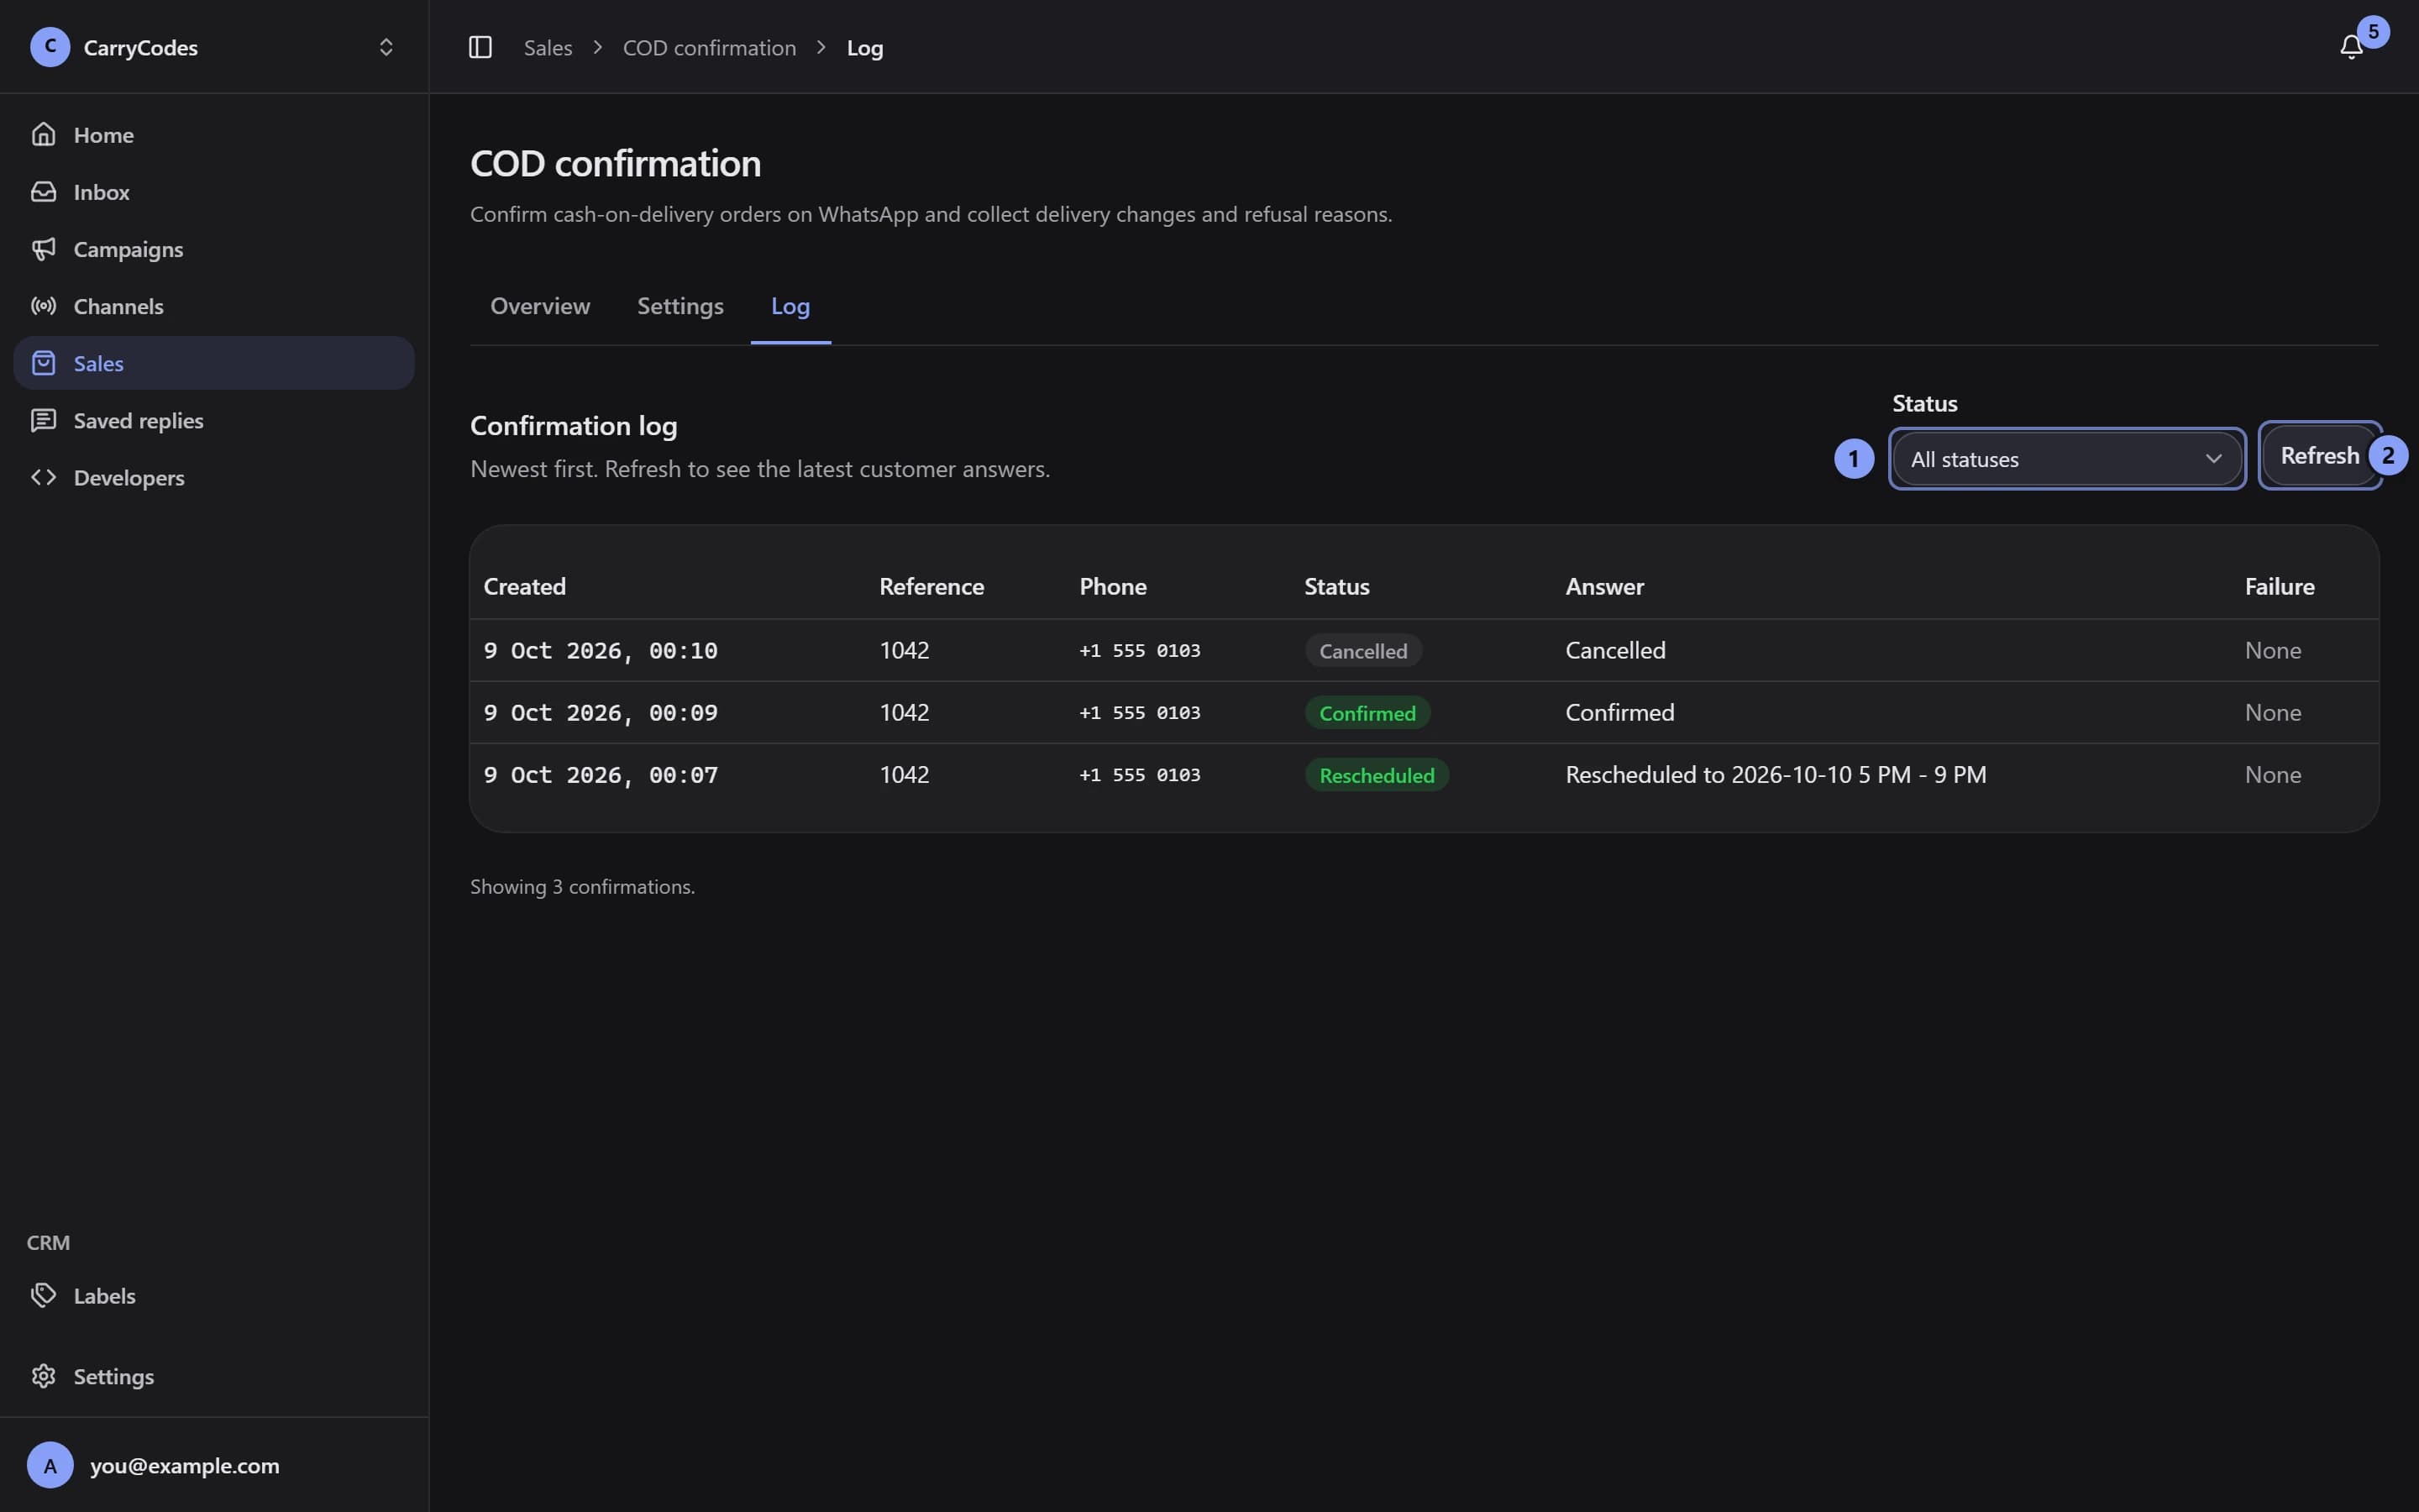Click the Rescheduled status badge

1377,774
